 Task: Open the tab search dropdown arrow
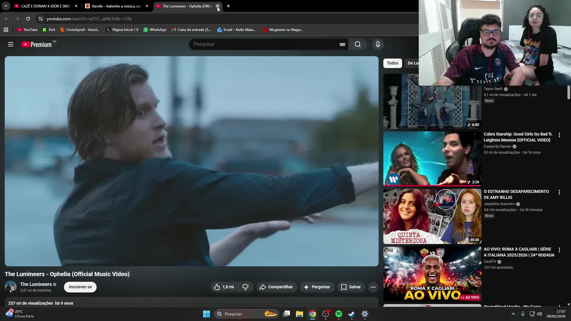click(x=6, y=6)
